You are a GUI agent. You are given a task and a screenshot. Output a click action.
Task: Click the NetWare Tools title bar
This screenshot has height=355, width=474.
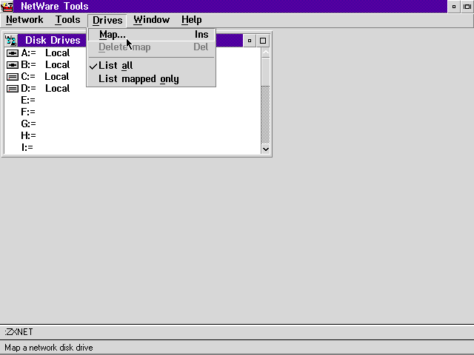pos(230,7)
